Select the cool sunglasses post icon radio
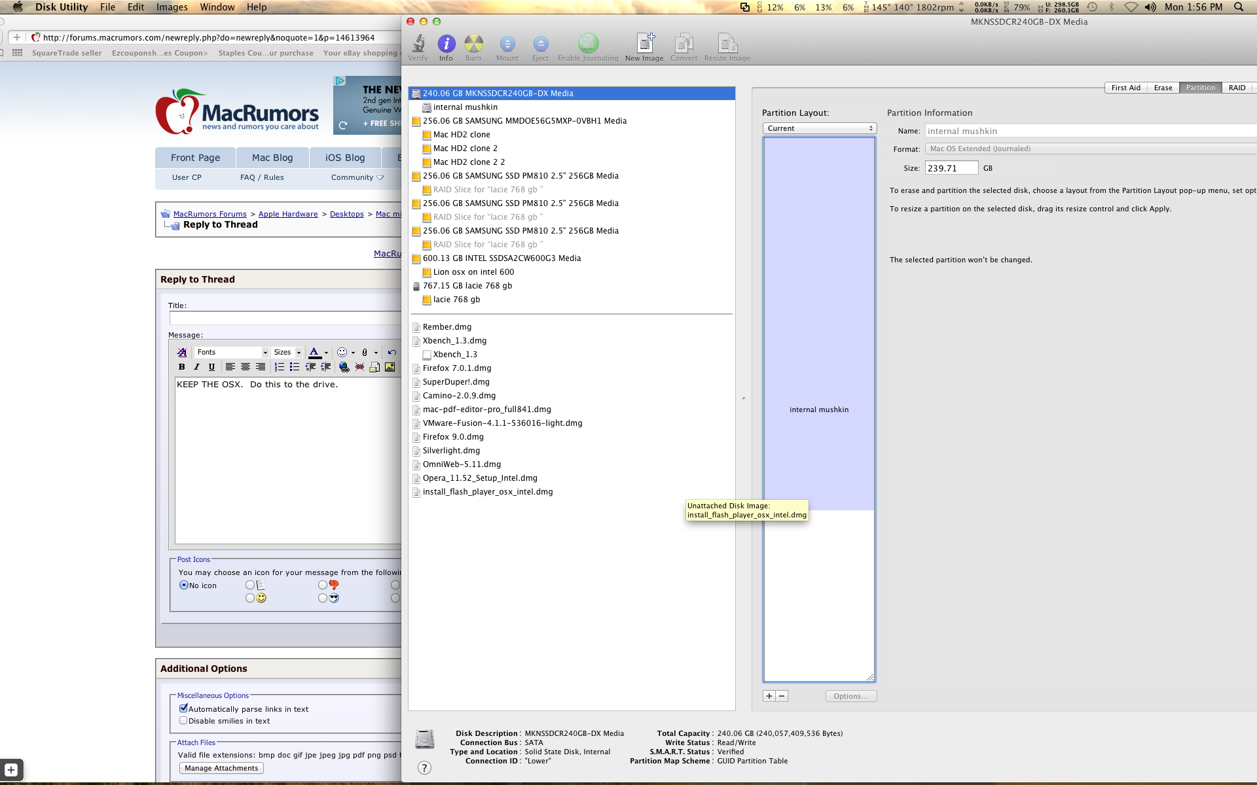This screenshot has width=1257, height=785. 323,598
